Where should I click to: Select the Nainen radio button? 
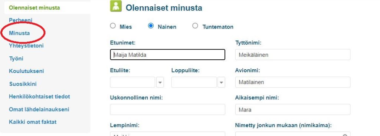pyautogui.click(x=151, y=26)
